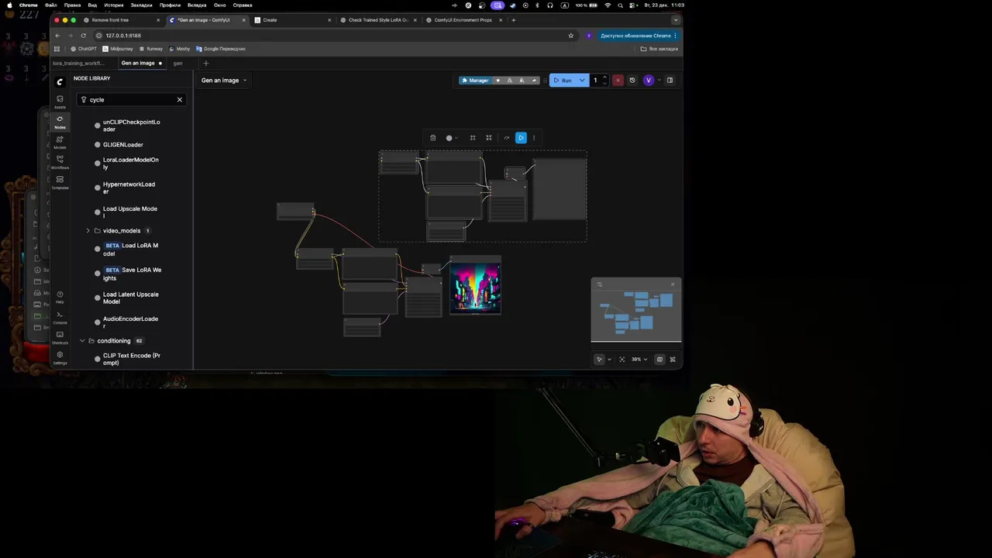Open the Meshy bookmark
Screen dimensions: 992x558
[179, 49]
